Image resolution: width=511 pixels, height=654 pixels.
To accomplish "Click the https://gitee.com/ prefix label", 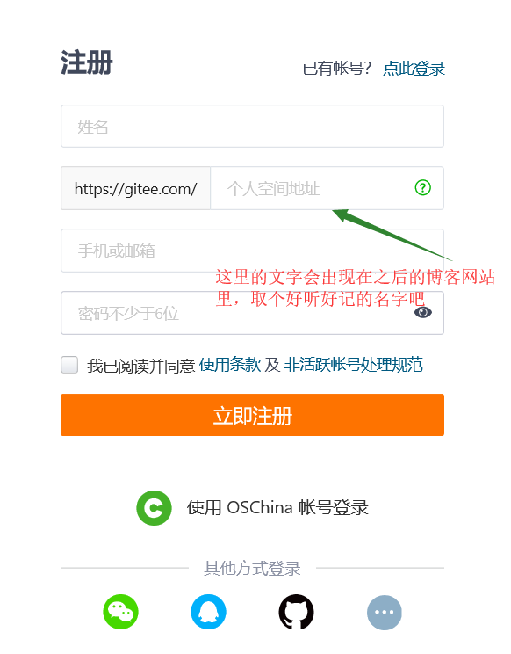I will point(136,188).
